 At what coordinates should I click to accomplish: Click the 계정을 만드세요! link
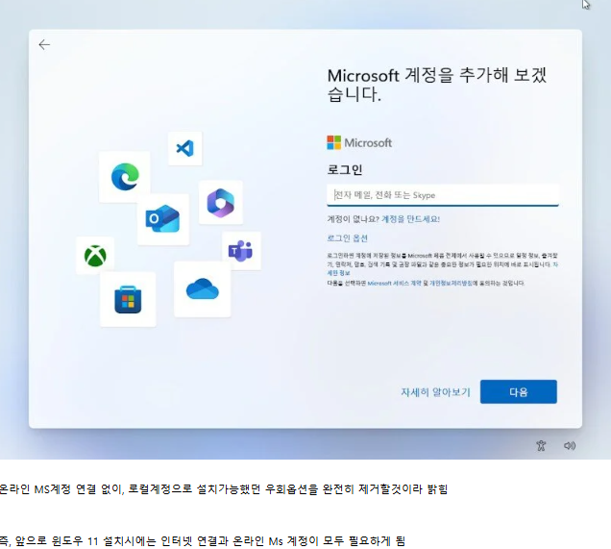pos(411,219)
